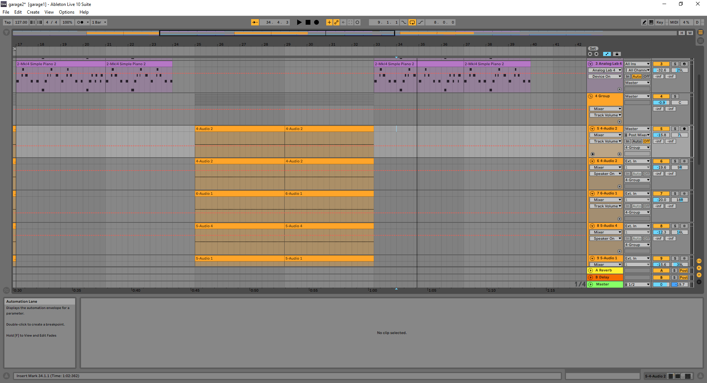Click the Set locator button
This screenshot has height=383, width=707.
(x=593, y=48)
